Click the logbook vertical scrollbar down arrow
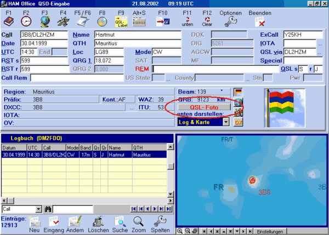Viewport: 329px width, 235px height. (171, 194)
